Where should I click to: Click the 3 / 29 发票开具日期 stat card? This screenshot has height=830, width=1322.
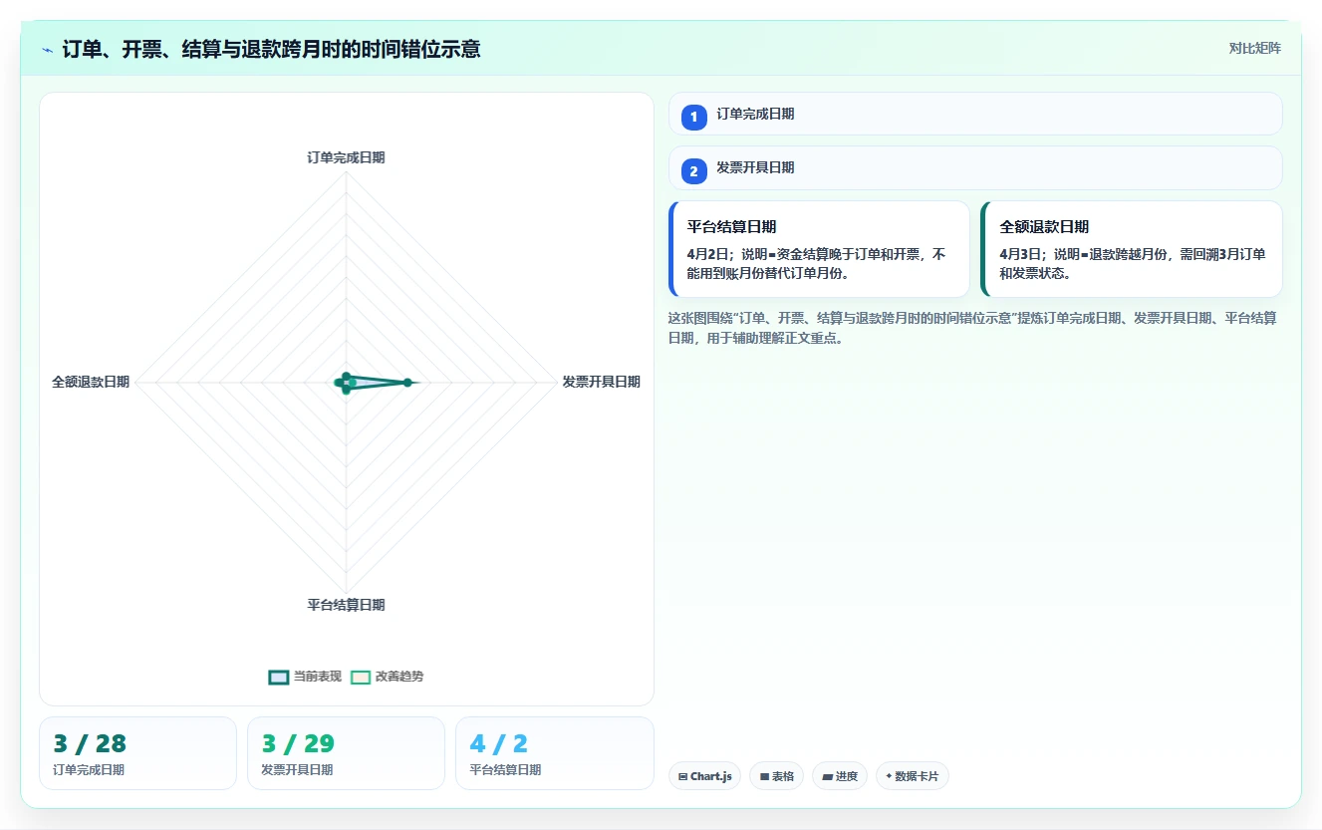(x=346, y=753)
